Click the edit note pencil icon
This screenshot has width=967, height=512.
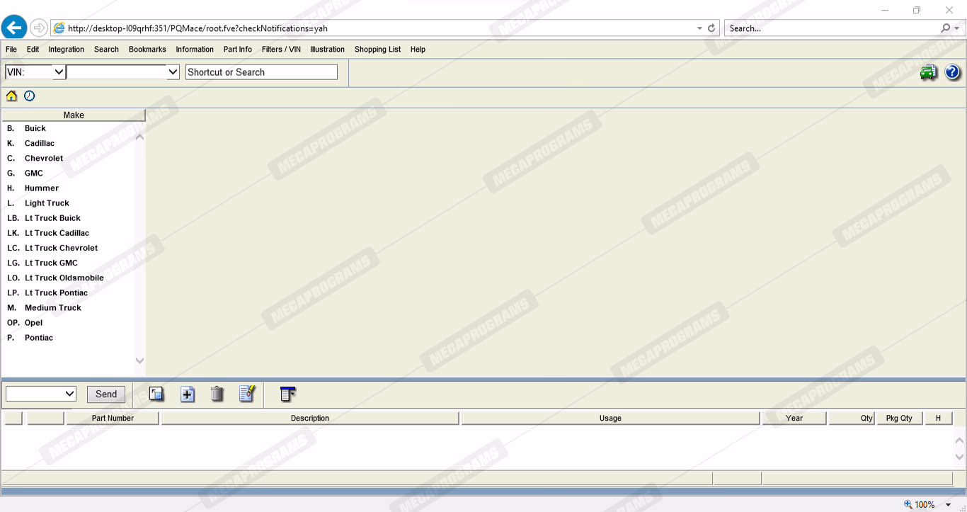(x=246, y=394)
